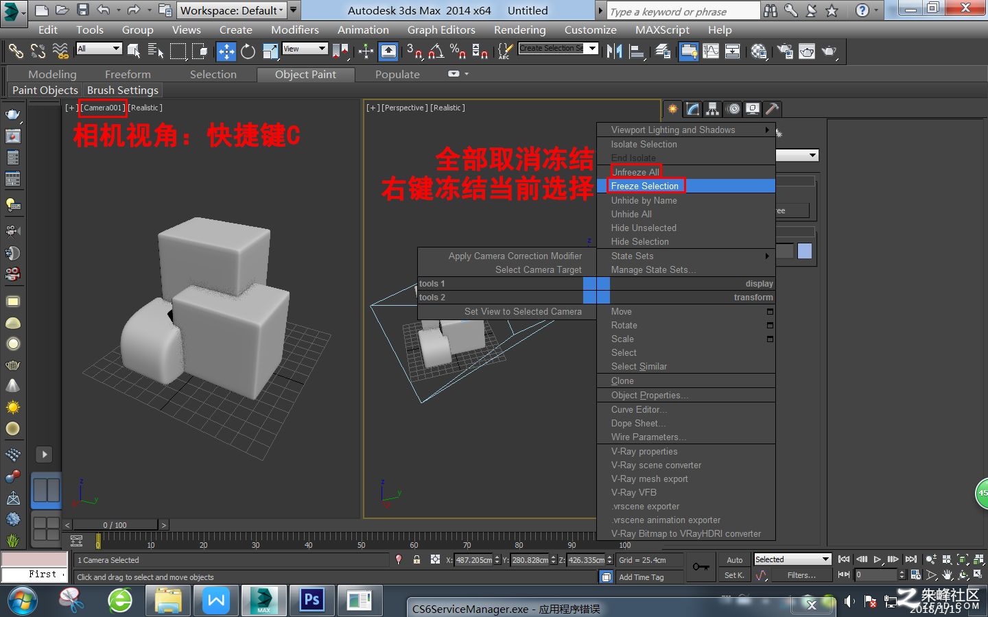Toggle the Selection Lock padlock icon
Viewport: 988px width, 617px height.
tap(416, 559)
